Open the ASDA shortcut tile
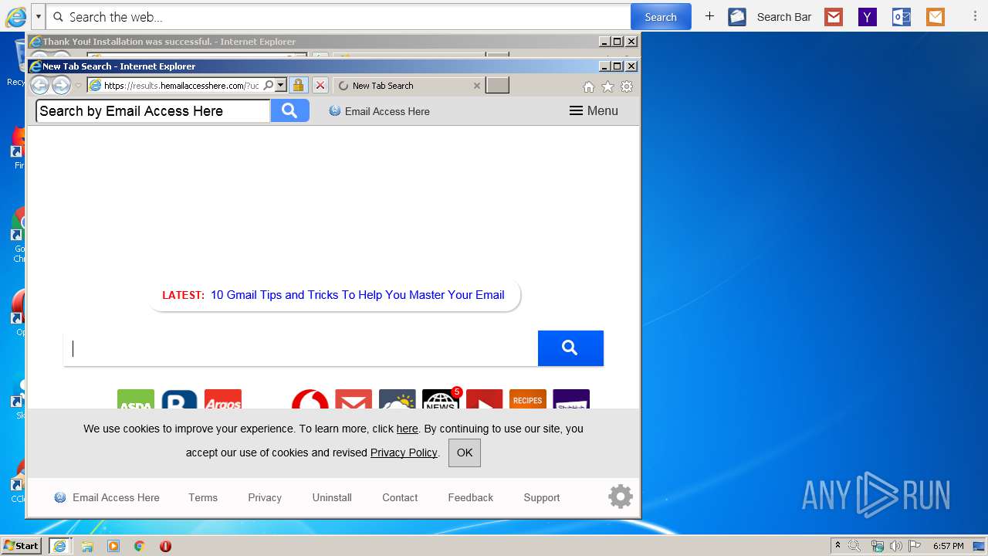The height and width of the screenshot is (556, 988). [136, 399]
